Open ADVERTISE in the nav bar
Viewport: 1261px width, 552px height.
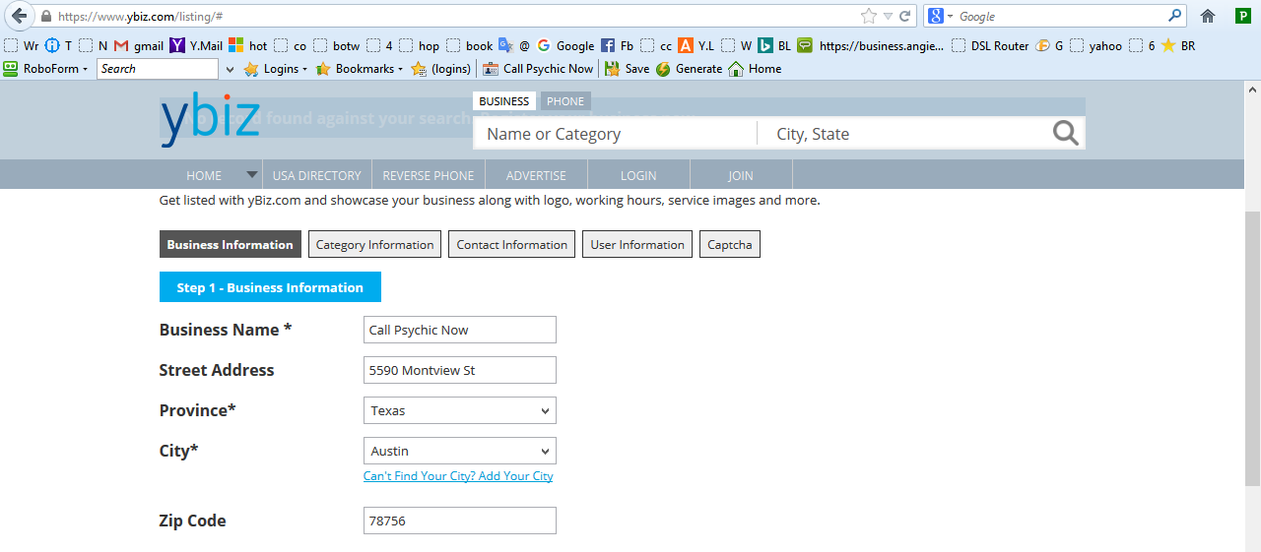pyautogui.click(x=536, y=175)
